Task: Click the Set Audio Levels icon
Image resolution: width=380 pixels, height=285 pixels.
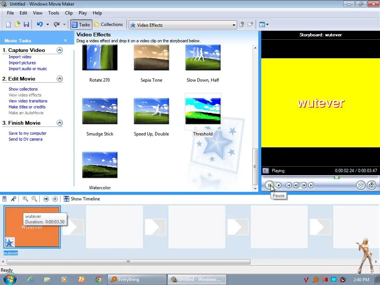Action: coord(4,199)
